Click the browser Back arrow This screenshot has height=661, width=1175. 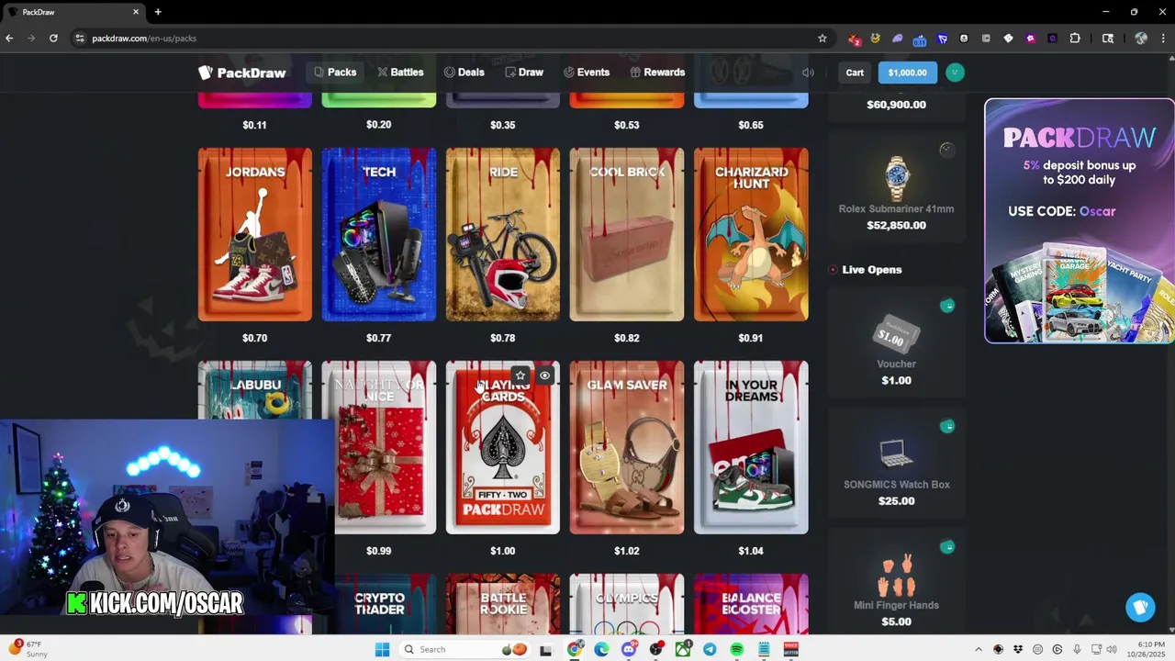(x=9, y=39)
